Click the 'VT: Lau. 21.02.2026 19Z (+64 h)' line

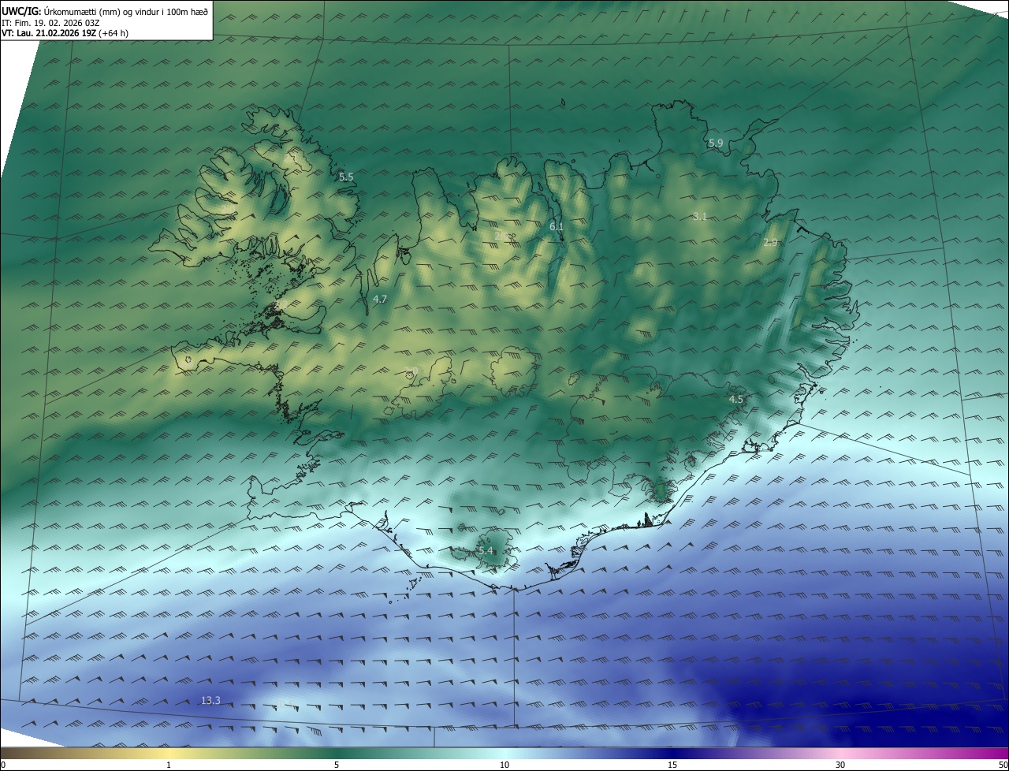coord(65,33)
